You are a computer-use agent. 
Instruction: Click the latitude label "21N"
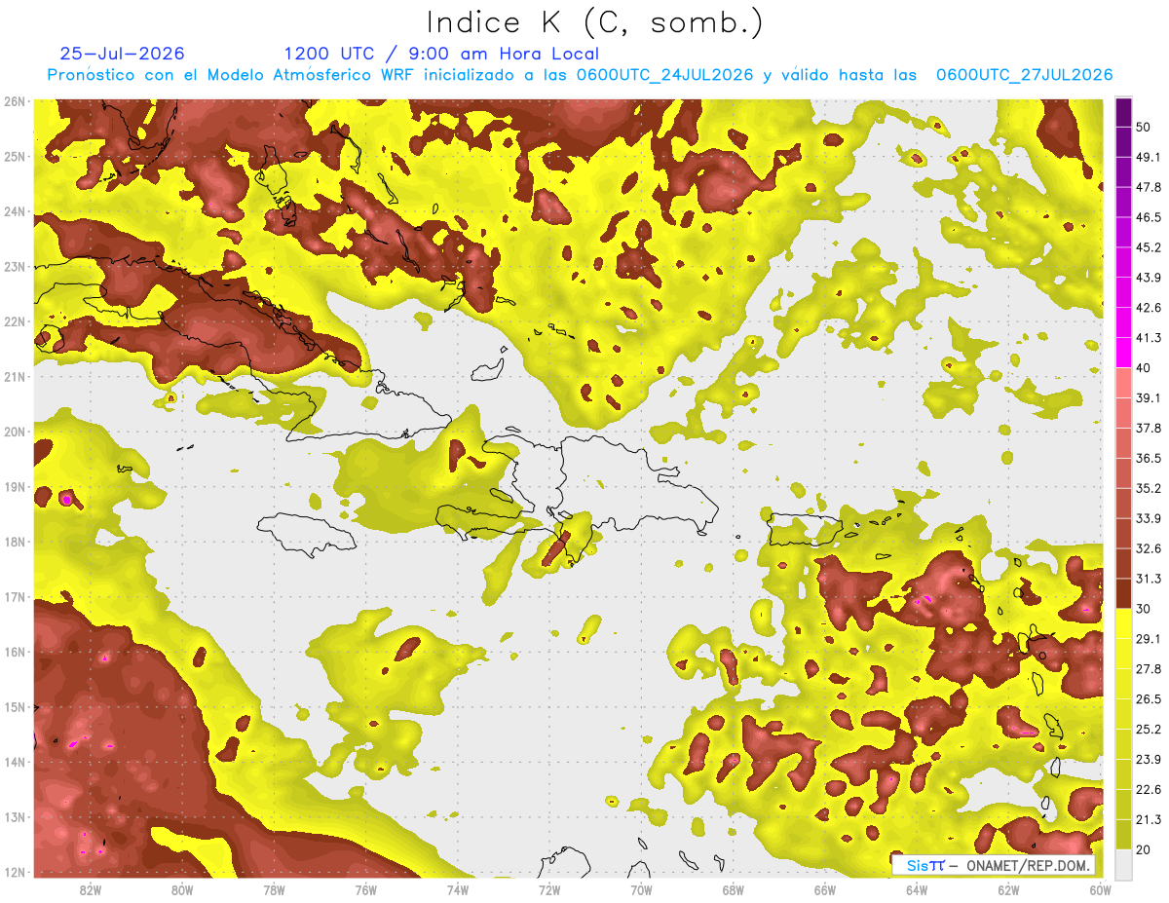pos(15,377)
